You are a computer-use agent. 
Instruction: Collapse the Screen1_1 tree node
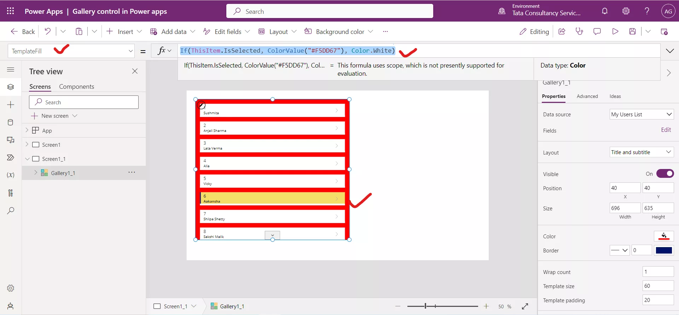point(27,159)
